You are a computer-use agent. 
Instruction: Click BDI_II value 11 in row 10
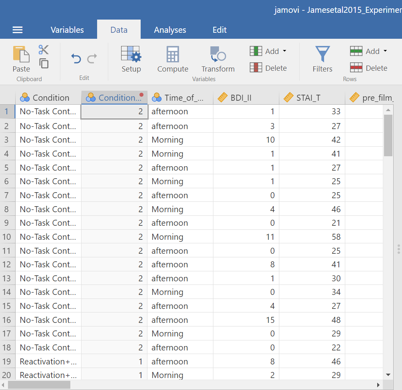246,237
